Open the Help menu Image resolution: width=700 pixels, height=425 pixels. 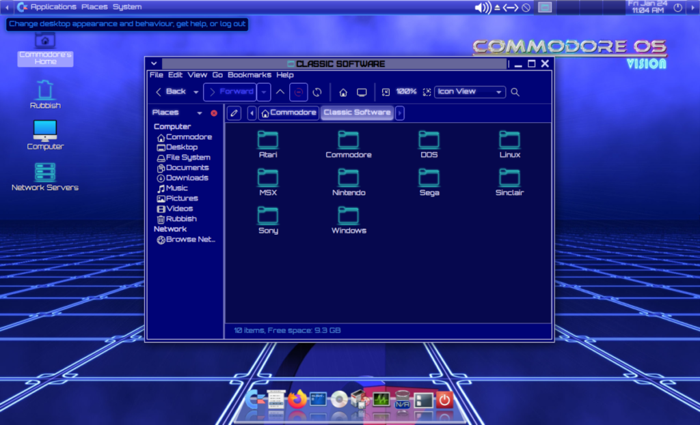coord(285,75)
